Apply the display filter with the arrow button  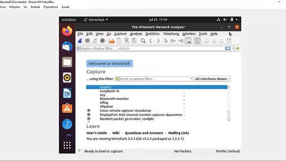click(227, 48)
